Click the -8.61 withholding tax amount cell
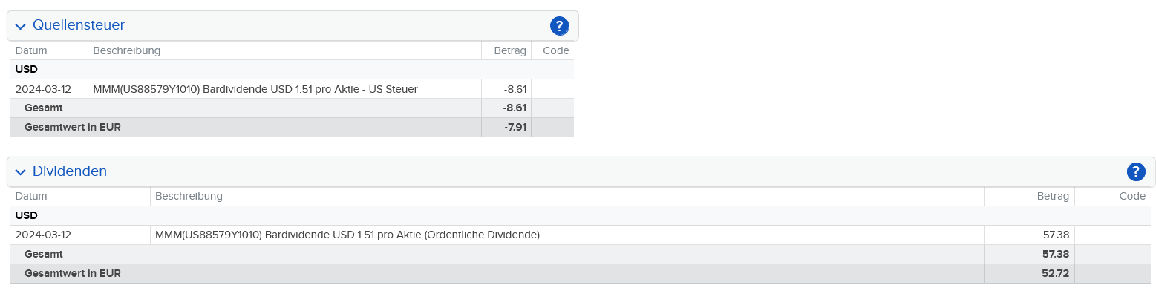 [x=506, y=89]
